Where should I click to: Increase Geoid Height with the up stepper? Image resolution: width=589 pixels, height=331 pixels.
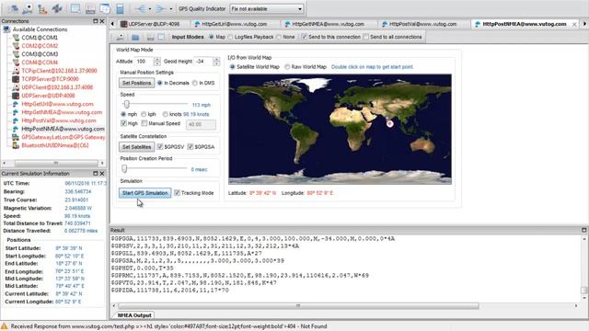coord(216,59)
